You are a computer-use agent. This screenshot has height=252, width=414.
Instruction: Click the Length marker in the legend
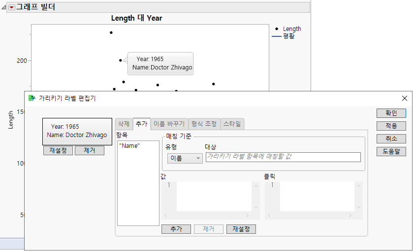[x=277, y=28]
